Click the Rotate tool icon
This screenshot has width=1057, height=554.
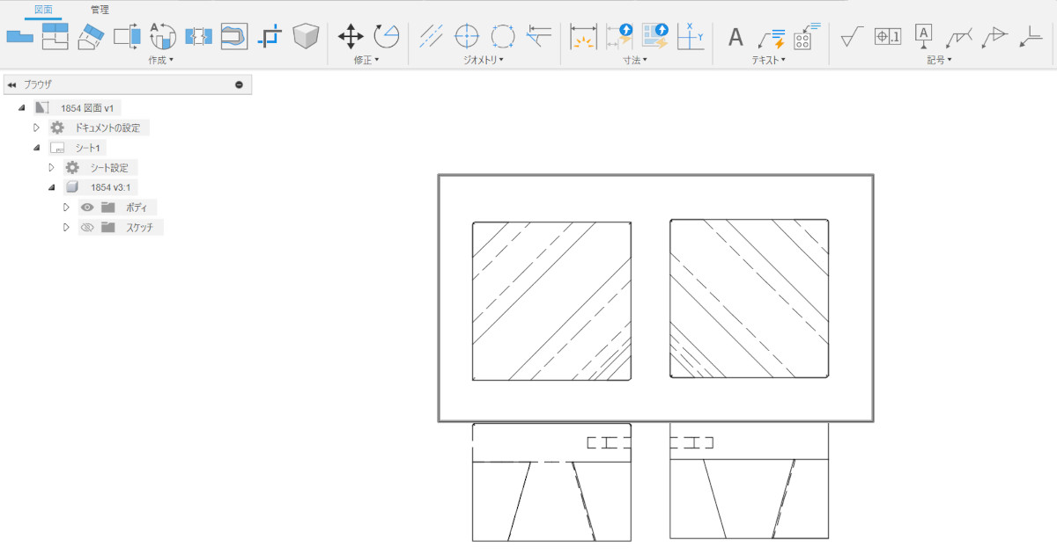(x=386, y=36)
